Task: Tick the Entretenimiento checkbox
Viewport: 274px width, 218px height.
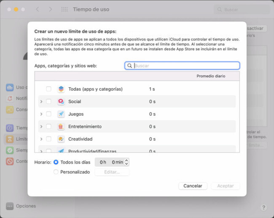Action: point(48,126)
